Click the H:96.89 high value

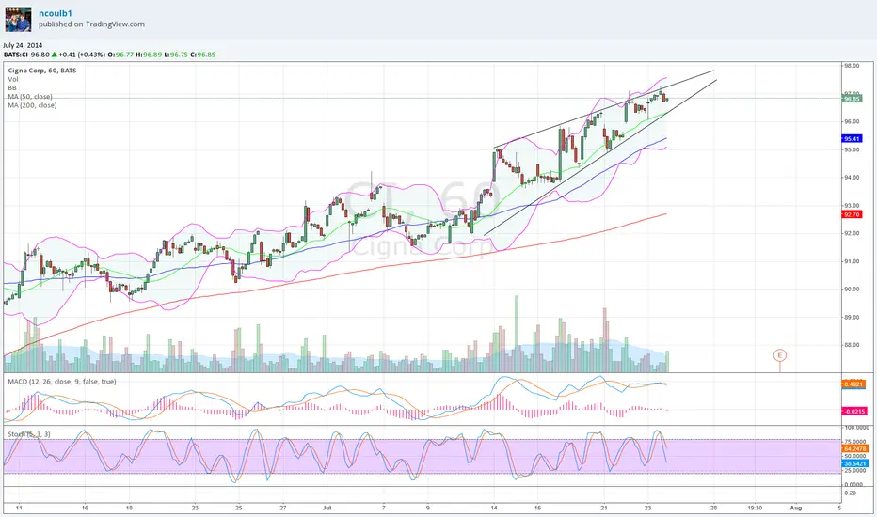tap(149, 55)
